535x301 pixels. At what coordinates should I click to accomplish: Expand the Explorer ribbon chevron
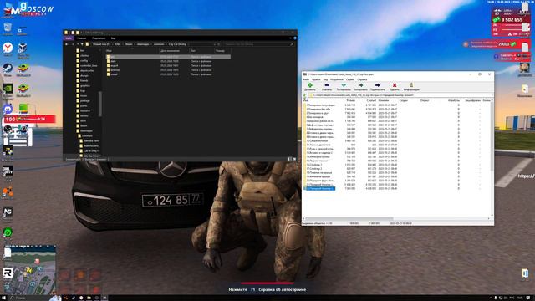pos(291,38)
